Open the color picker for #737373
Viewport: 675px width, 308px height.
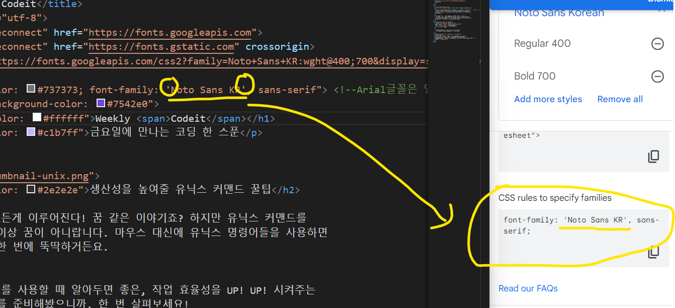[x=31, y=89]
